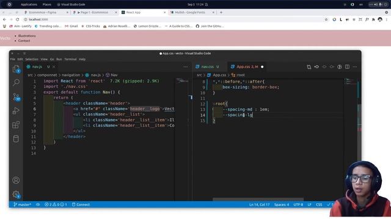Image resolution: width=391 pixels, height=219 pixels.
Task: Click the :root breadcrumb in right editor
Action: click(238, 75)
